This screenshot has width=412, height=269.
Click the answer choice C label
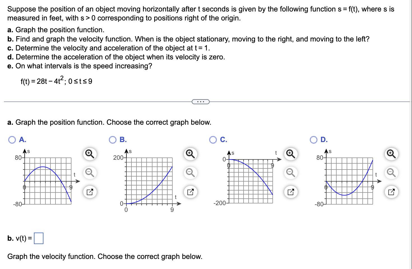click(x=223, y=140)
